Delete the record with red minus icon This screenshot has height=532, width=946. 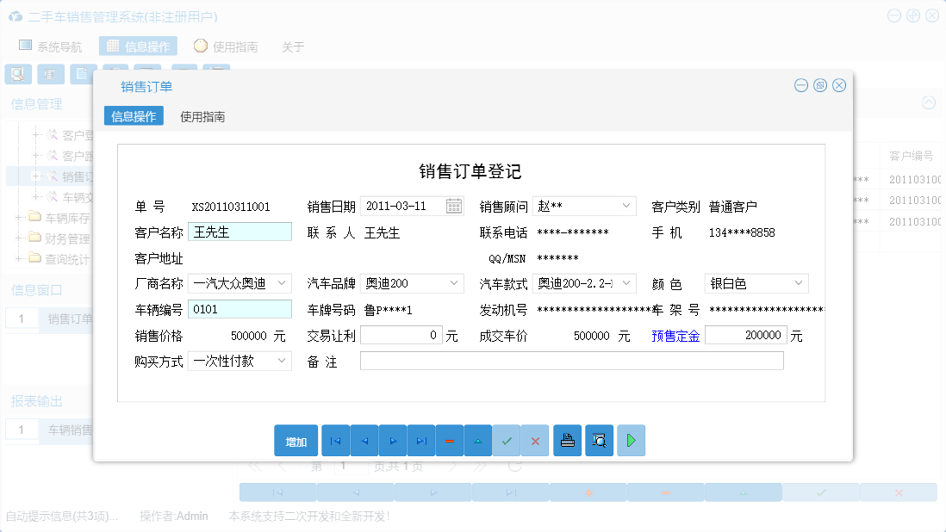click(x=450, y=440)
